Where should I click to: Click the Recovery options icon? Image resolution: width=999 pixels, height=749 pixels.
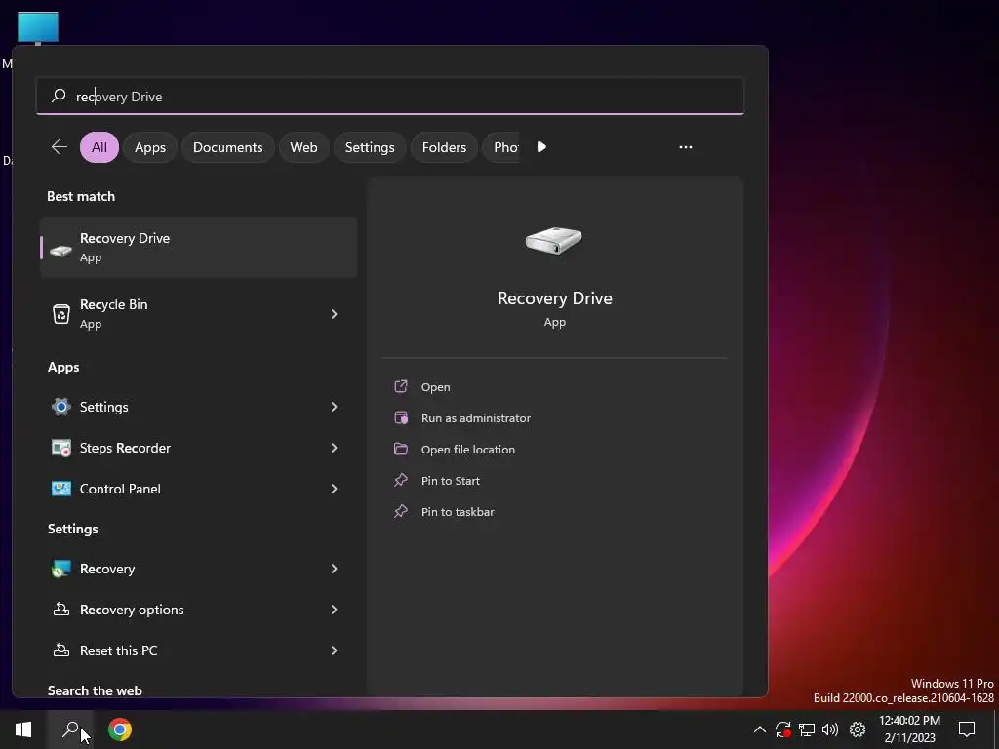click(61, 610)
